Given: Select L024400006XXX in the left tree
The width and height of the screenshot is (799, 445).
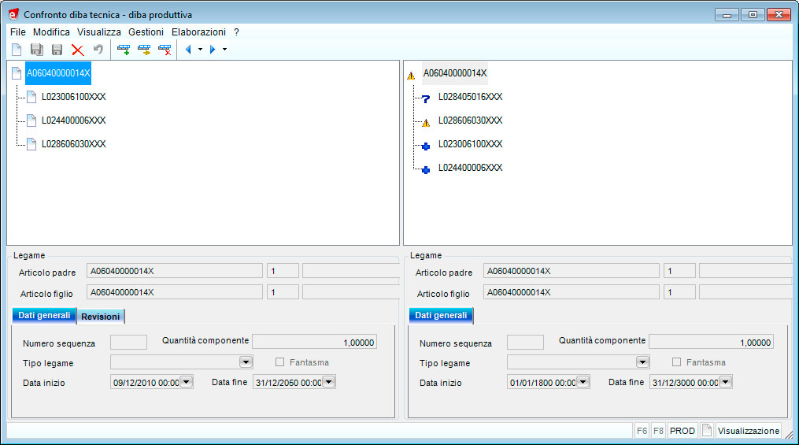Looking at the screenshot, I should tap(74, 121).
